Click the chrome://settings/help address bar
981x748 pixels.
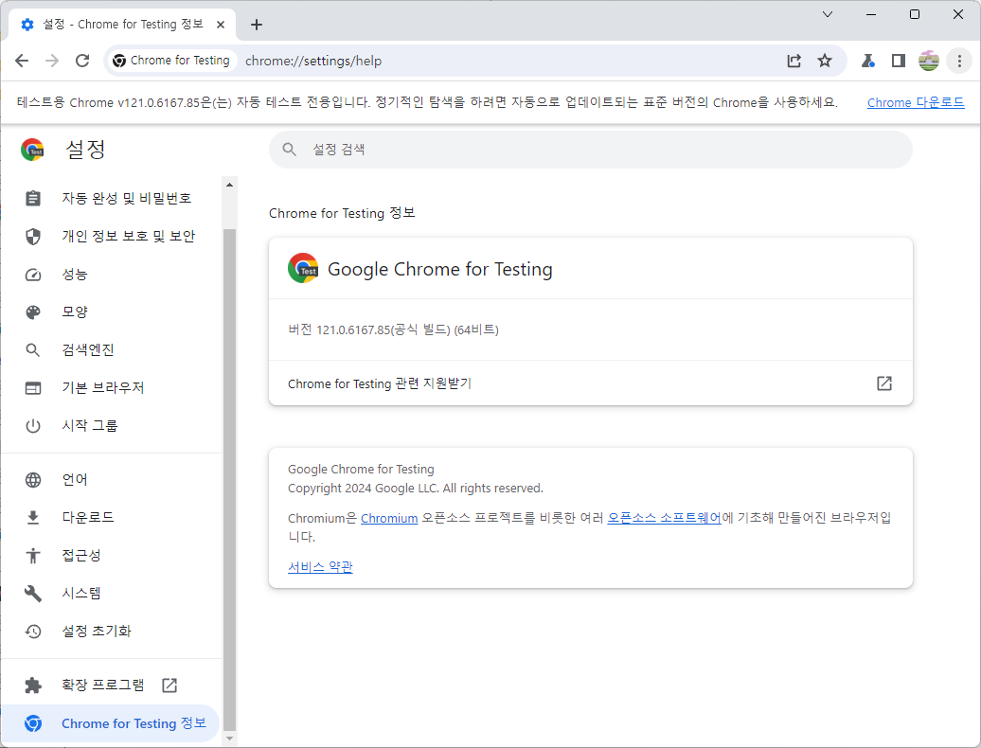tap(312, 61)
